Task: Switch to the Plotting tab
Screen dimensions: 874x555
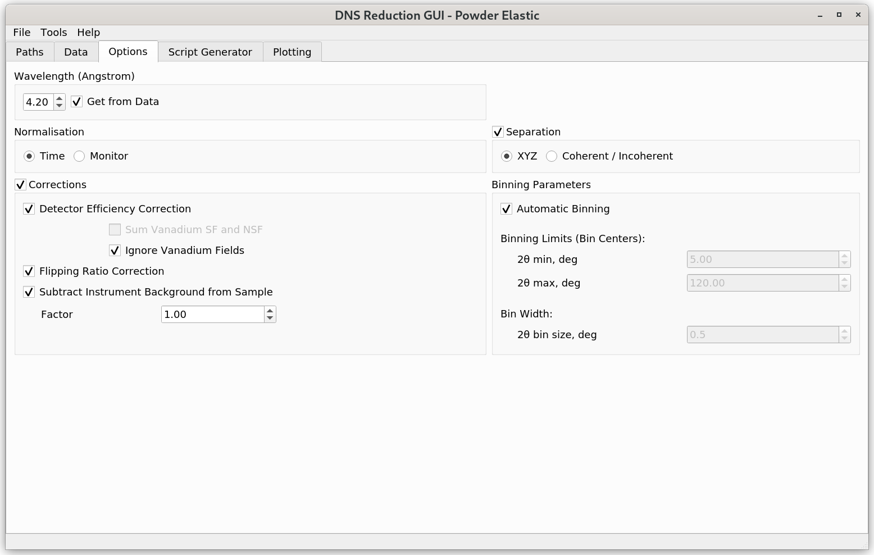Action: 292,52
